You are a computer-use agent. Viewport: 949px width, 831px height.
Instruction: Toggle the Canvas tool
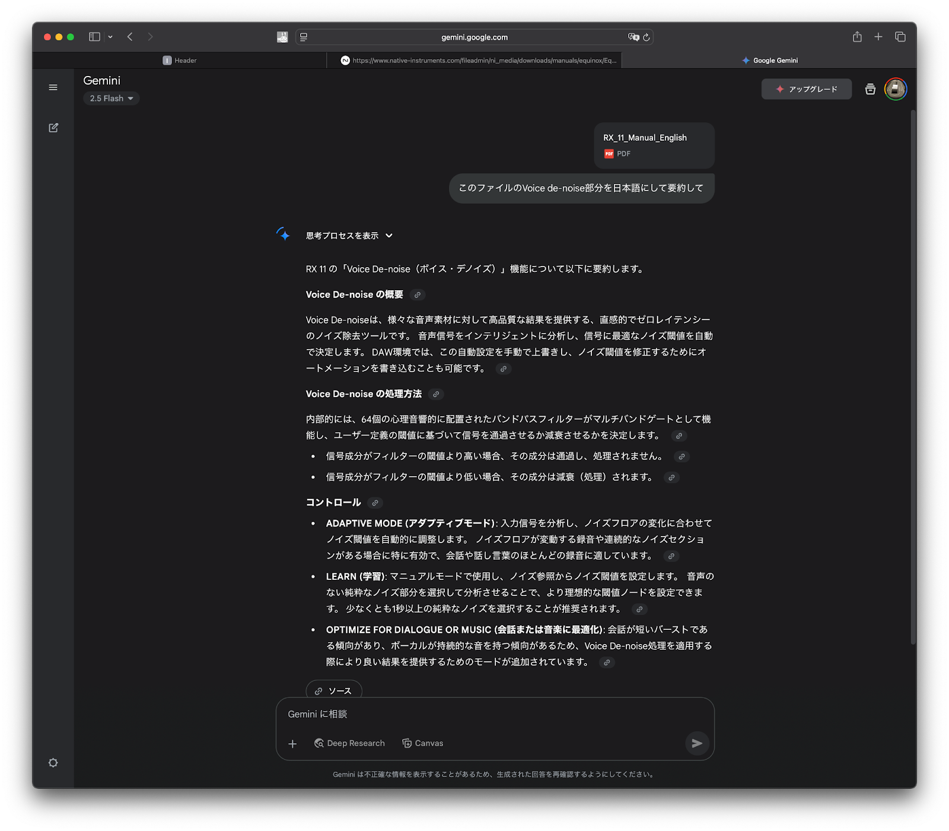pos(422,743)
